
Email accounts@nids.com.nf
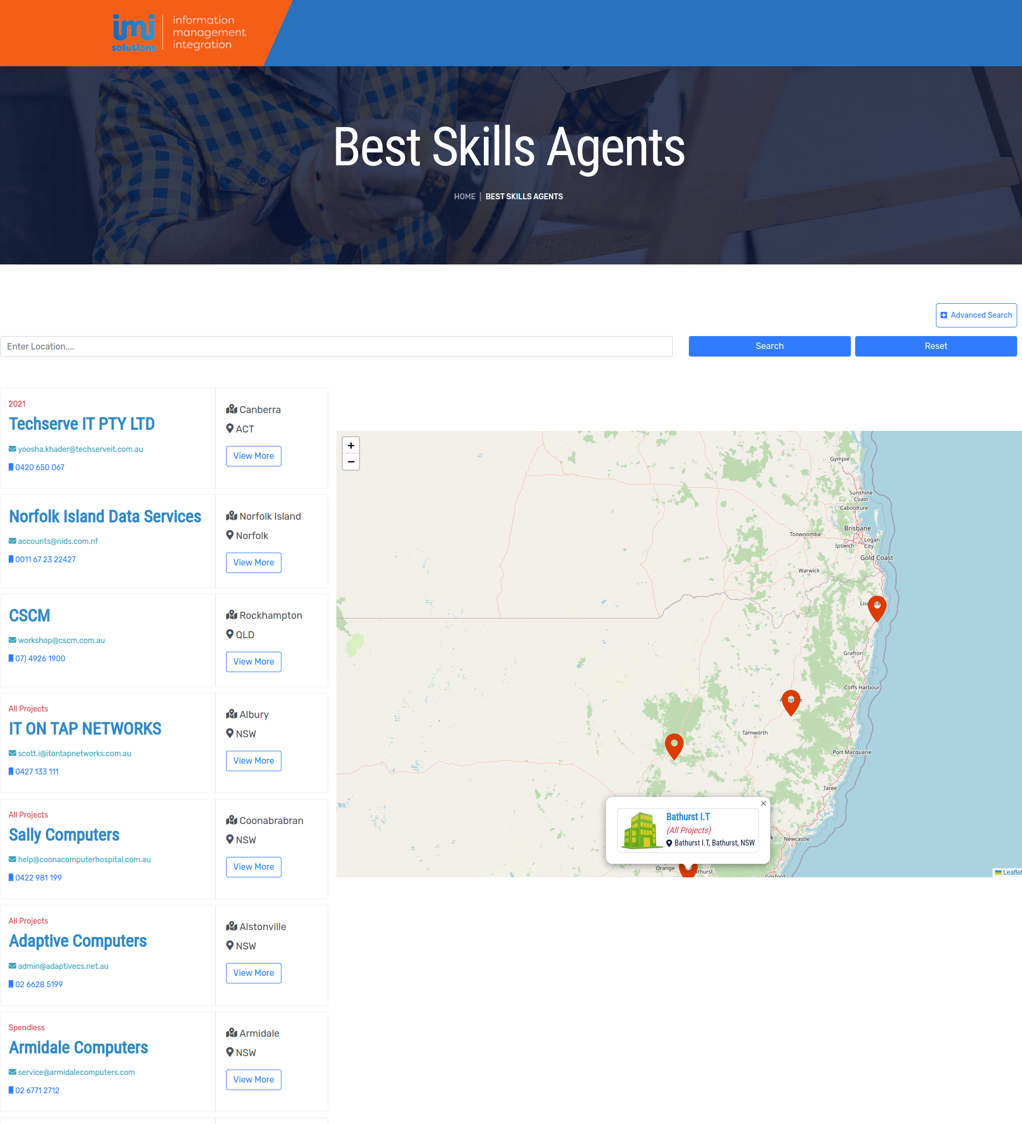[58, 541]
